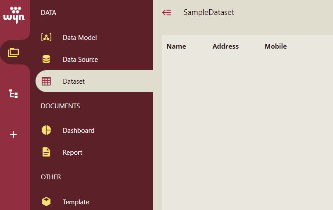Click the Data Model node-graph icon
This screenshot has width=333, height=210.
click(46, 38)
